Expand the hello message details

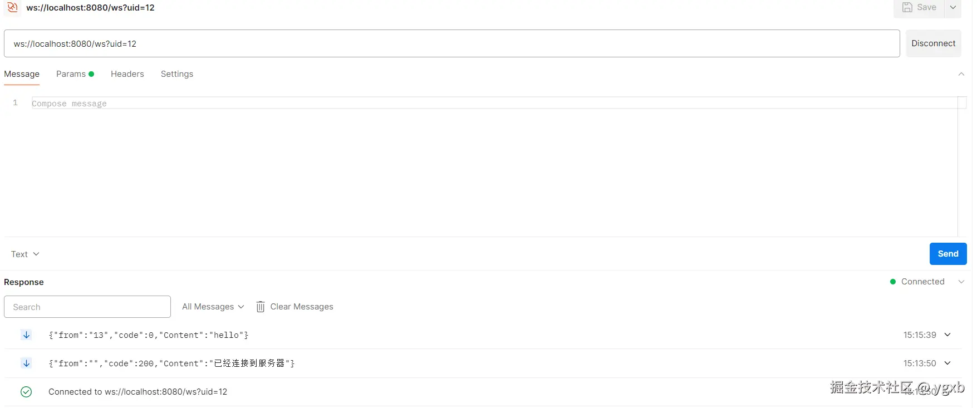click(x=947, y=335)
